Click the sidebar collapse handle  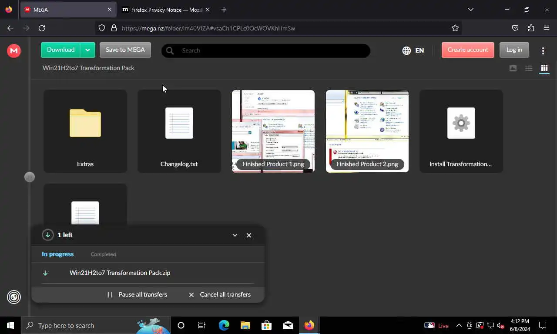(x=30, y=177)
